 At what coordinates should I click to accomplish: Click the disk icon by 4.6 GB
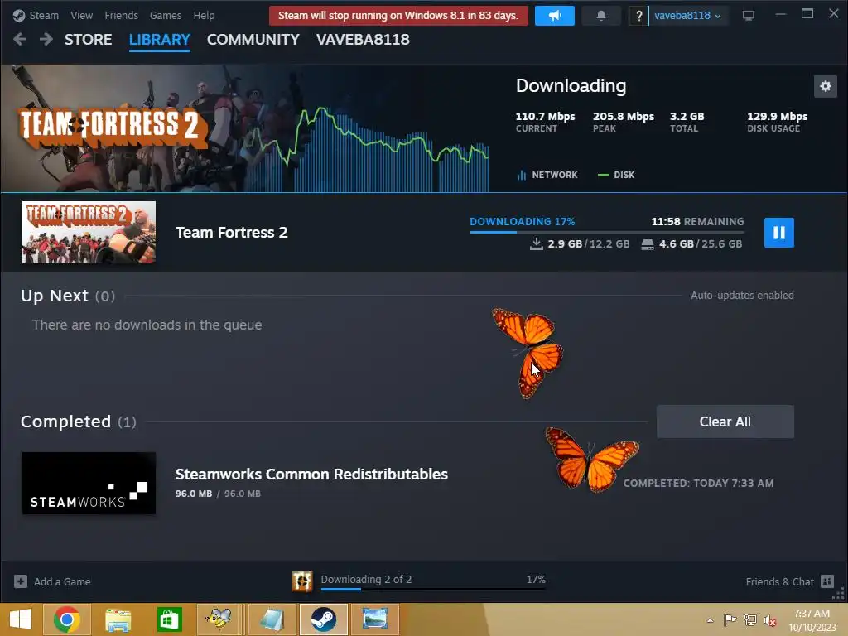pyautogui.click(x=648, y=244)
